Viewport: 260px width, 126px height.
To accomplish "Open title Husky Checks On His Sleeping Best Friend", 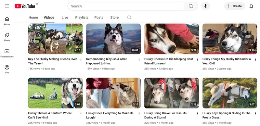I will pos(169,61).
